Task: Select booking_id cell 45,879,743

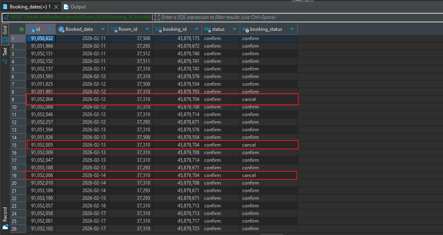Action: 177,69
